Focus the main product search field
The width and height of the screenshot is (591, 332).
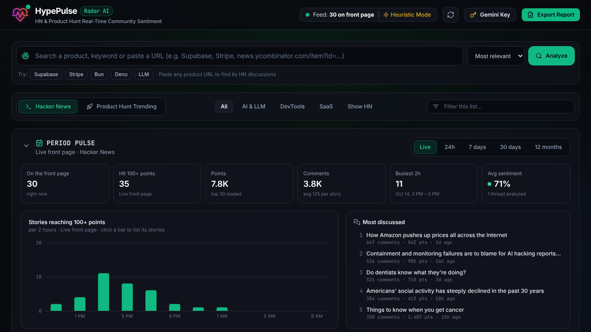[240, 56]
